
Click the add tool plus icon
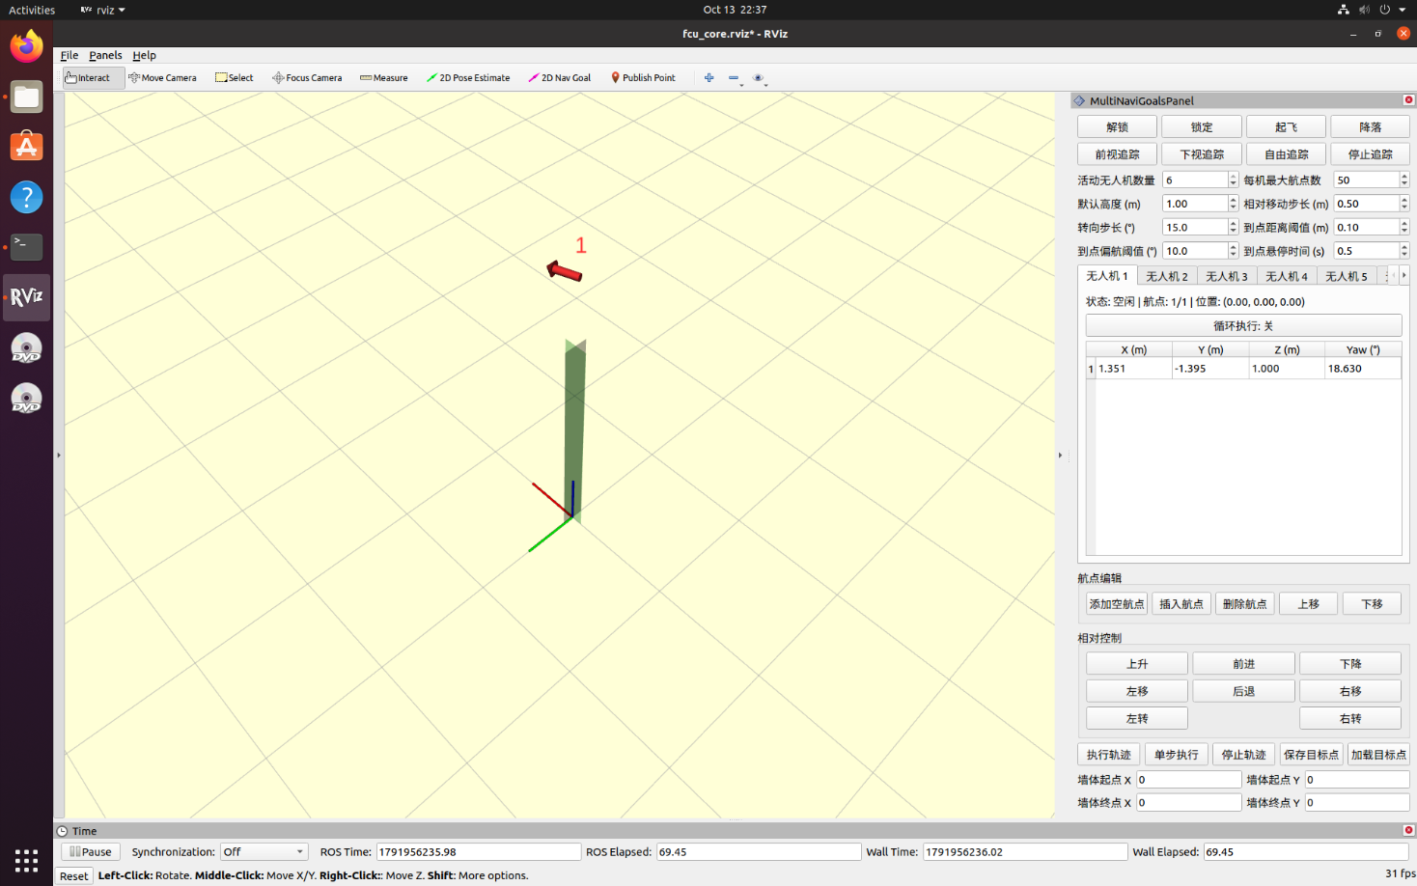(708, 78)
